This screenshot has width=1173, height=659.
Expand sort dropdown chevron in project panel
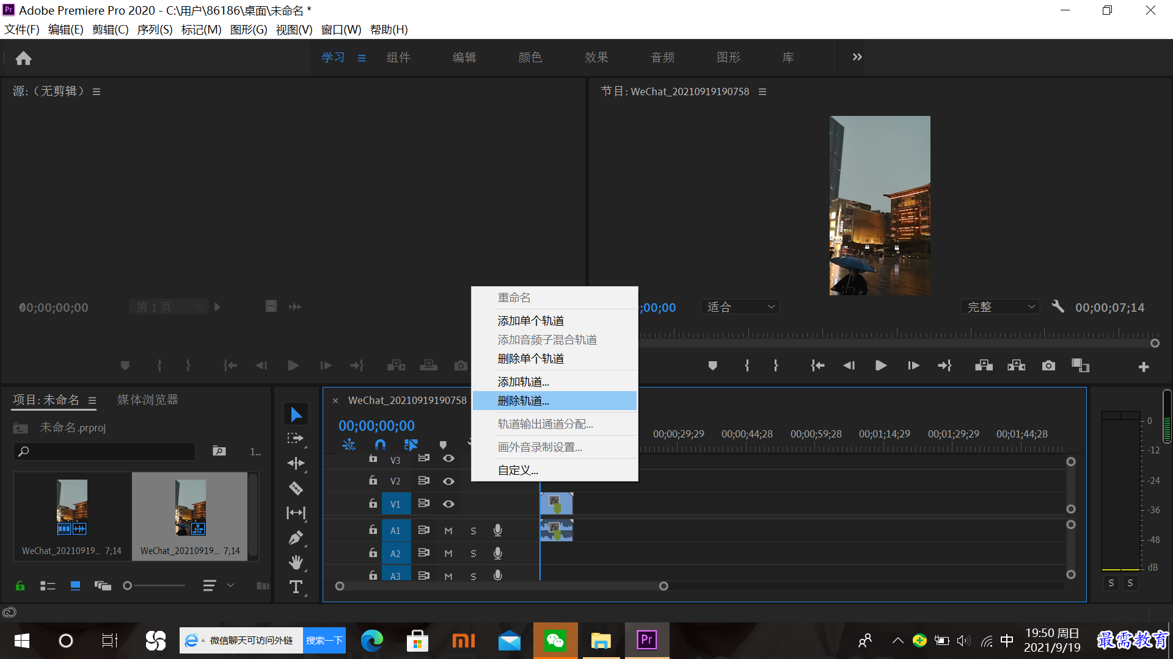click(230, 585)
